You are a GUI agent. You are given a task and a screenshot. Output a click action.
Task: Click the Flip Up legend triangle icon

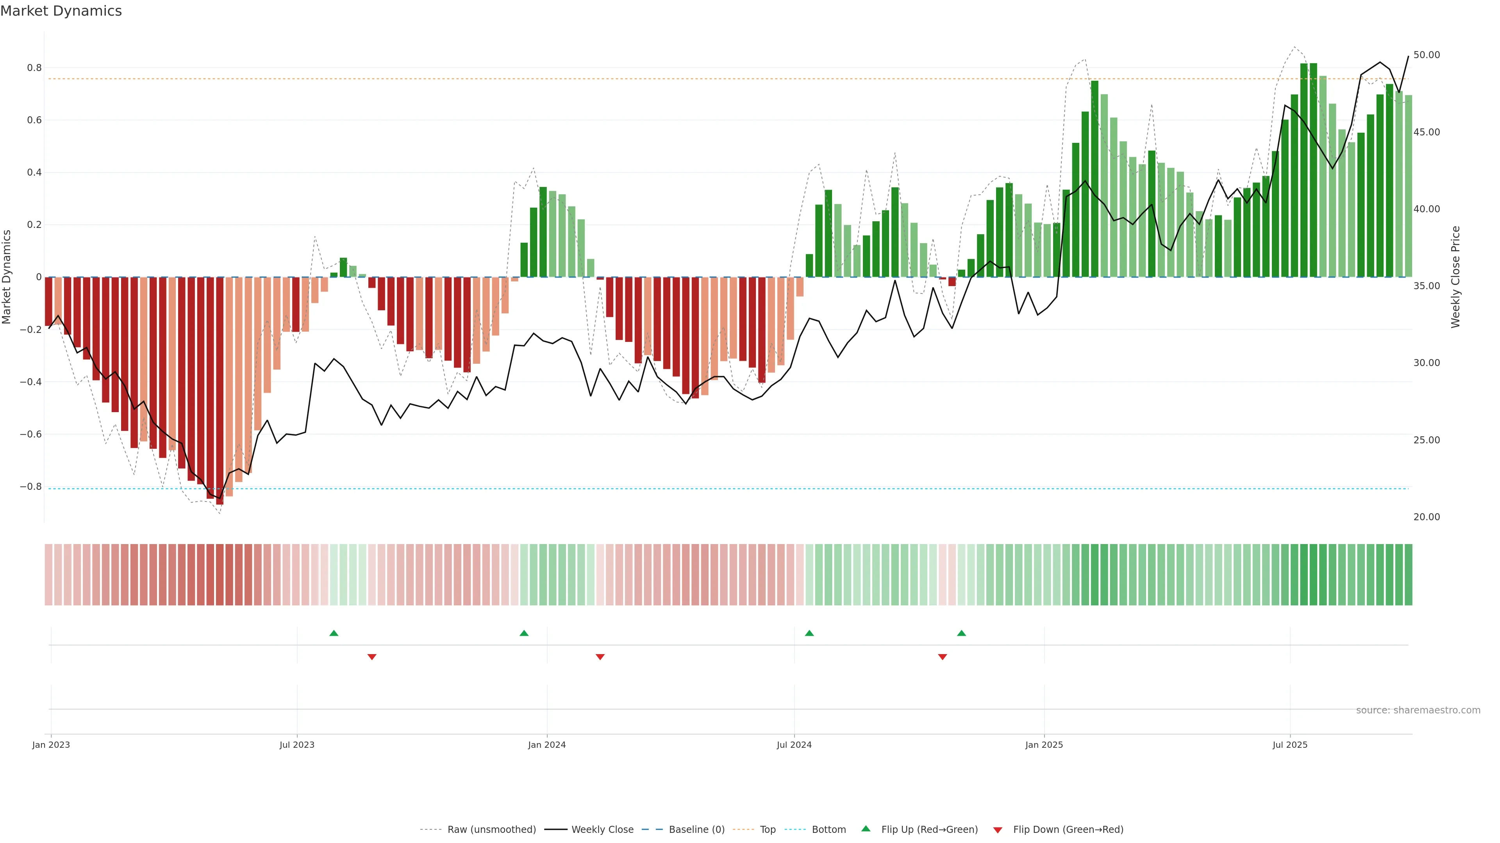(x=866, y=829)
